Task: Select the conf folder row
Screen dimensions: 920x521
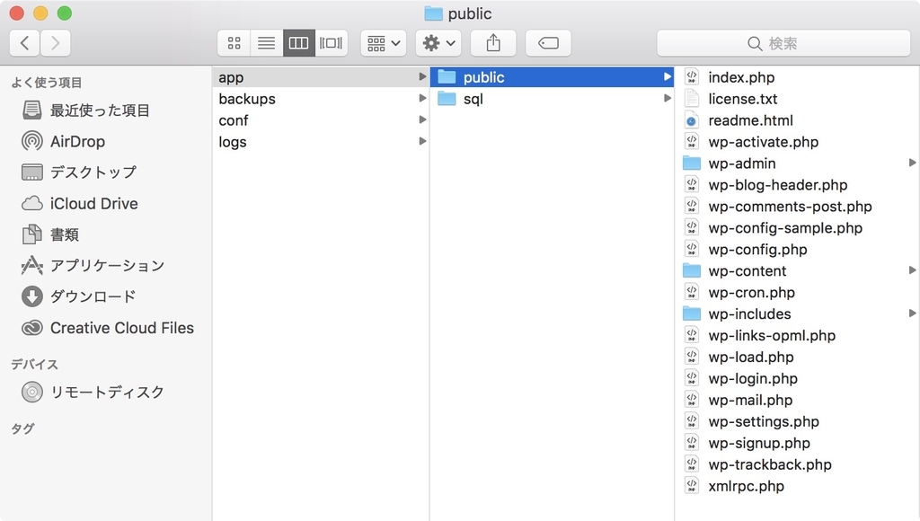Action: (321, 120)
